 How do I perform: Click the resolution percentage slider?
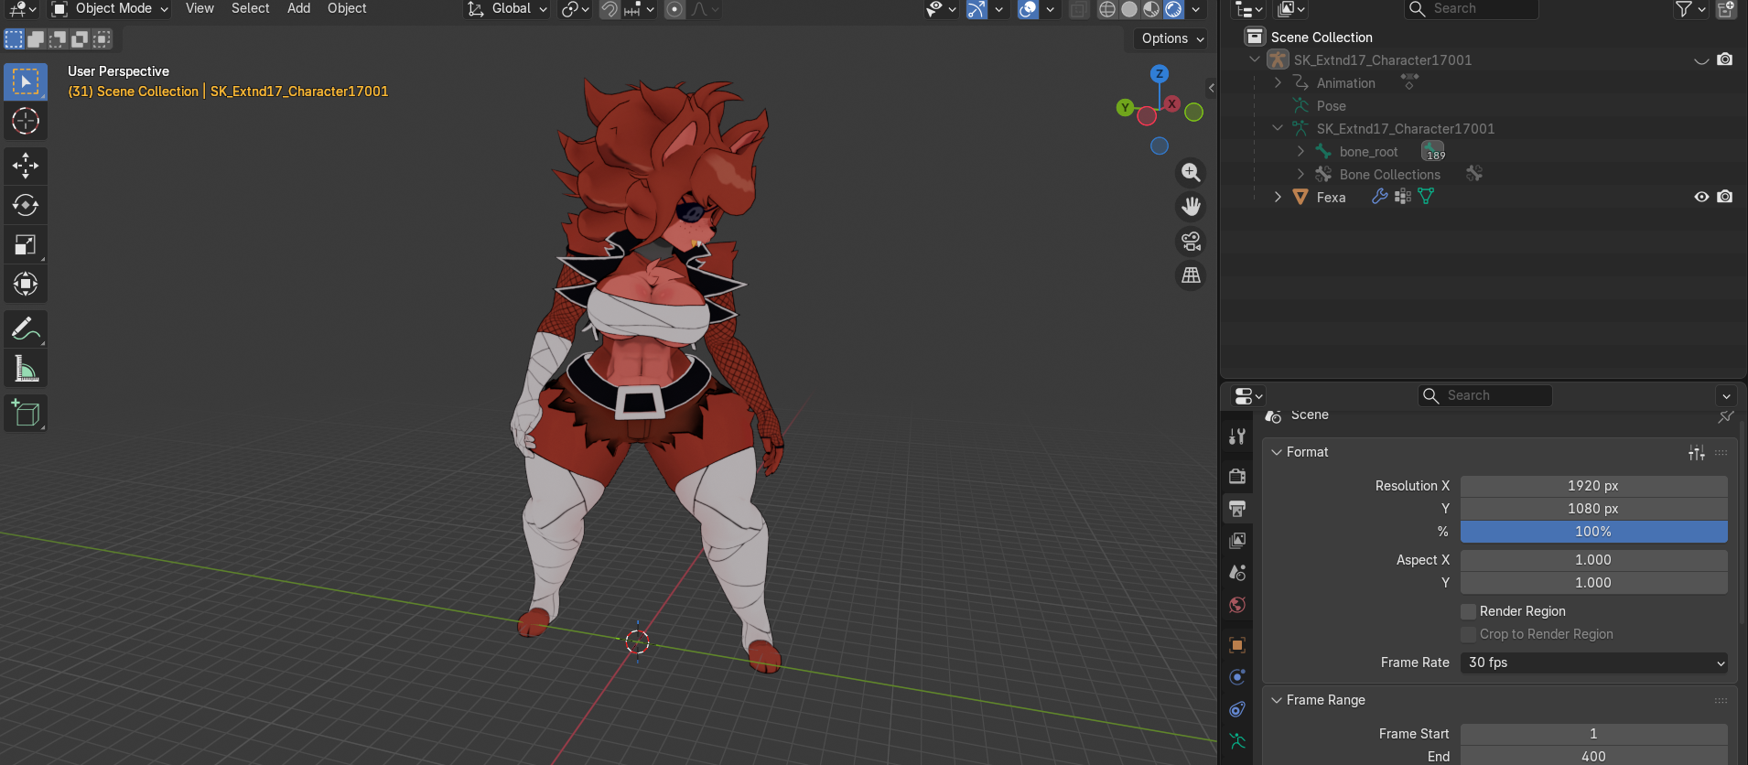(1594, 532)
